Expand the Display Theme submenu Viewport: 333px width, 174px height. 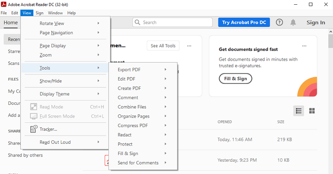tap(66, 94)
